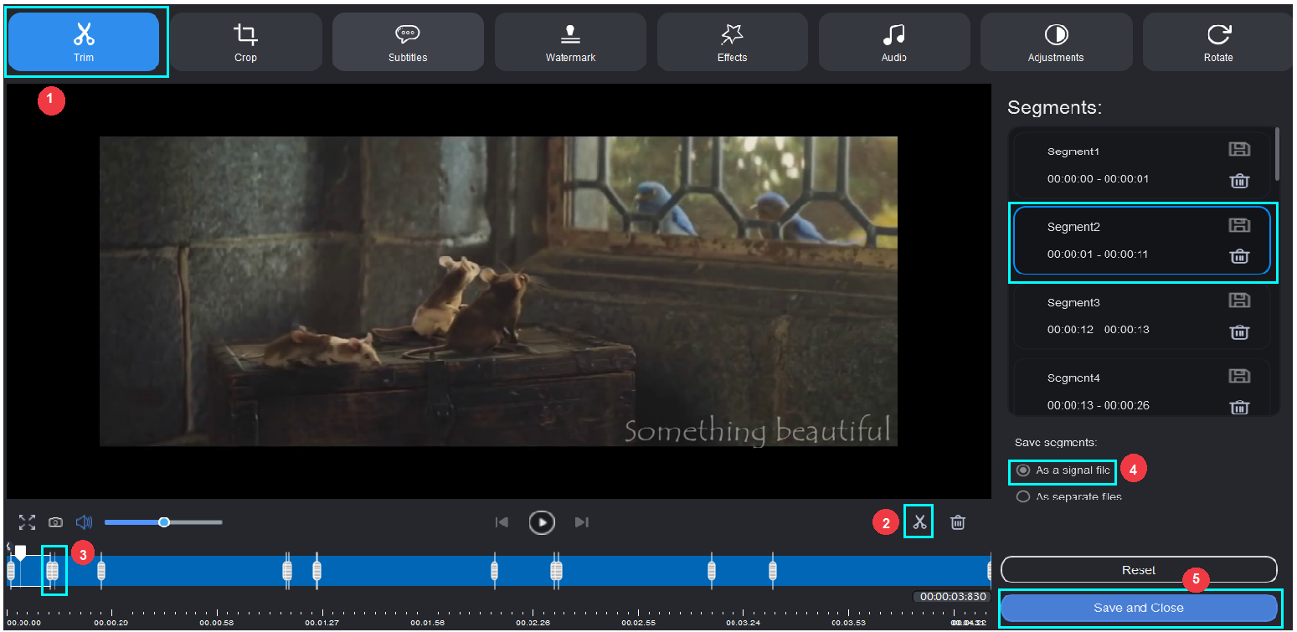The height and width of the screenshot is (632, 1297).
Task: Click Save and Close button
Action: point(1139,608)
